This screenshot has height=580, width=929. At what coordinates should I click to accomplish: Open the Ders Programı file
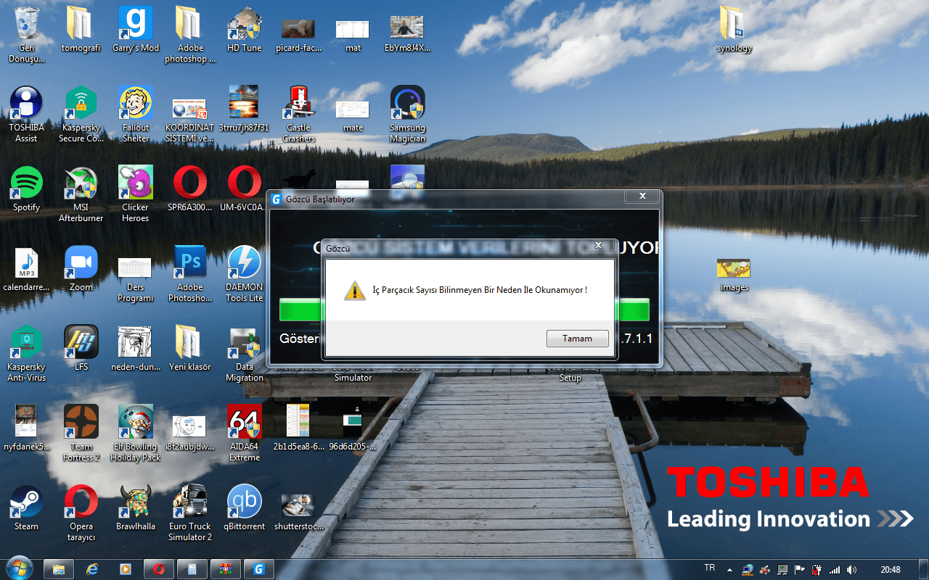[x=136, y=279]
